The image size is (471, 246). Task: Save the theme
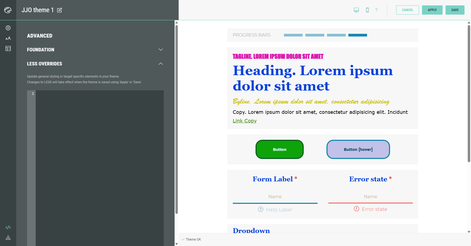click(455, 10)
